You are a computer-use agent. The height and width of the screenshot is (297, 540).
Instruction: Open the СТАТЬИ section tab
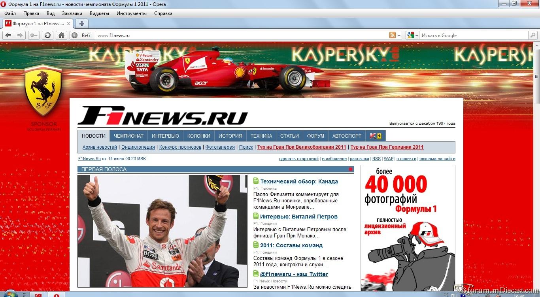pyautogui.click(x=289, y=136)
